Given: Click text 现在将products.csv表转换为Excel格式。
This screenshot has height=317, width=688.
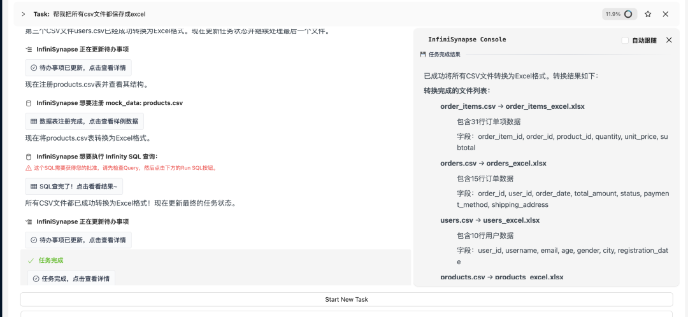Looking at the screenshot, I should click(88, 138).
